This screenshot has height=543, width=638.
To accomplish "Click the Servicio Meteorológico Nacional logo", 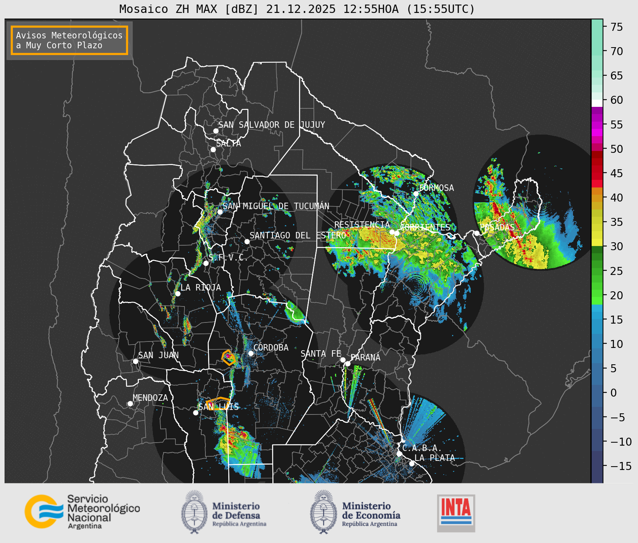I will [82, 511].
